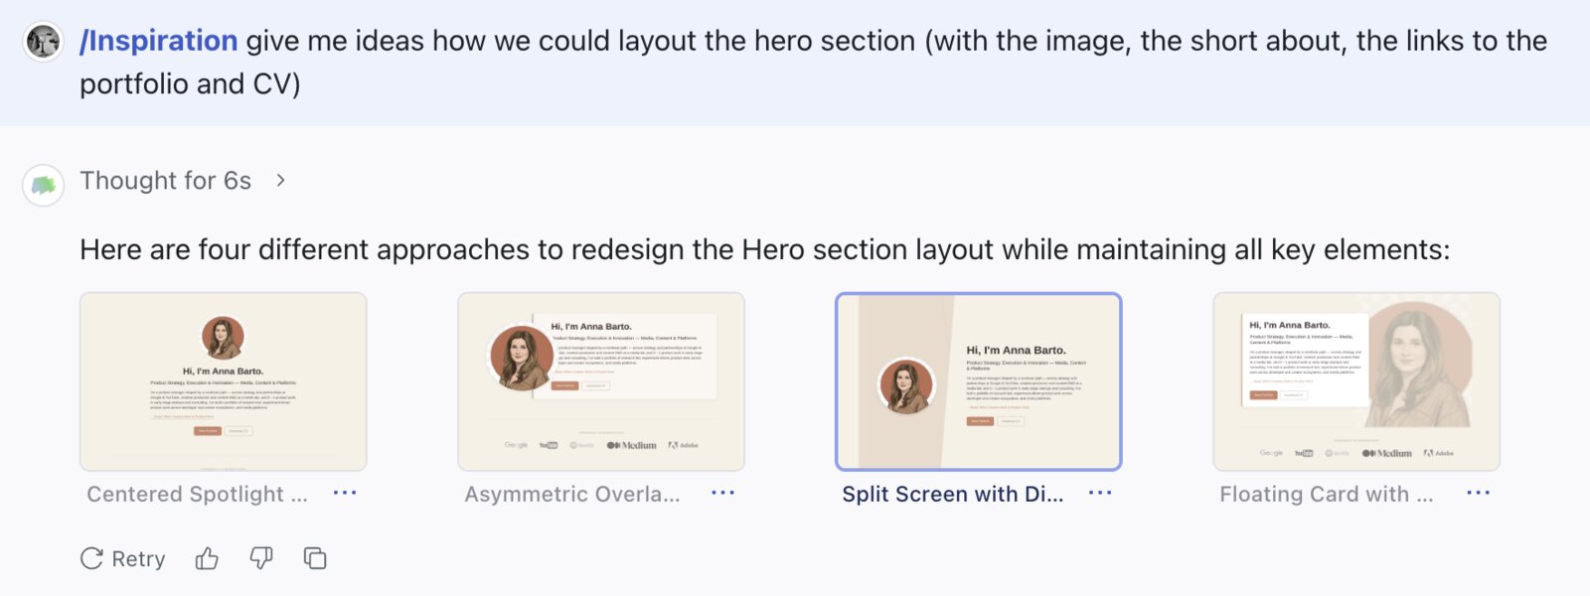The width and height of the screenshot is (1590, 596).
Task: Open more options for Split Screen
Action: (x=1100, y=493)
